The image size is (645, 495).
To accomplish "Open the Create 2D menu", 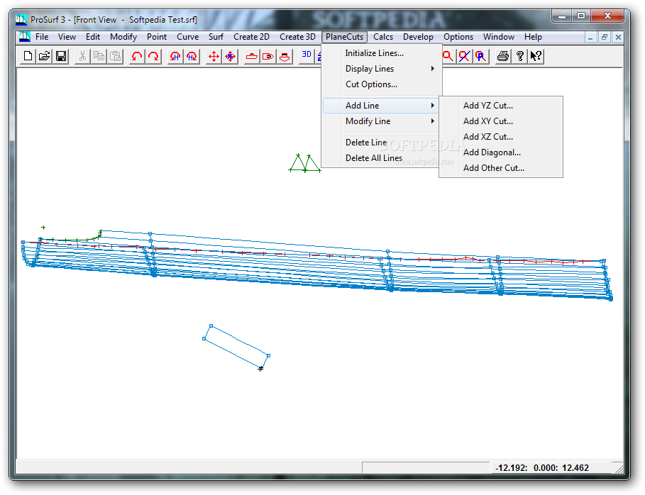I will tap(251, 37).
